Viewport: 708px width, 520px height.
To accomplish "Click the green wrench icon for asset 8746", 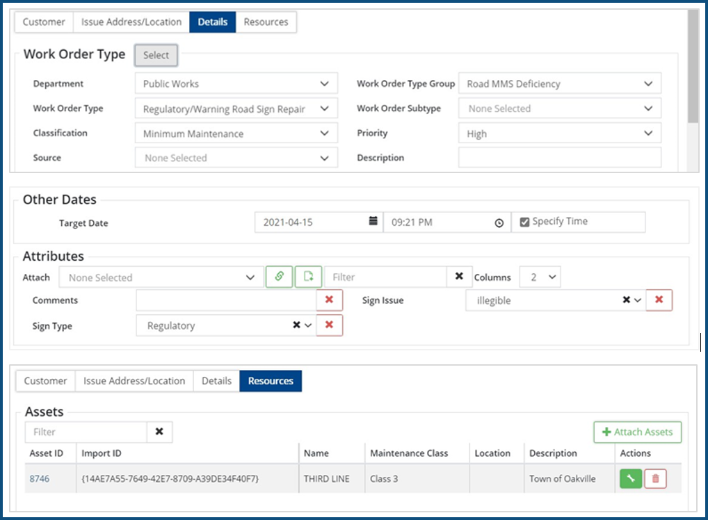I will (631, 478).
